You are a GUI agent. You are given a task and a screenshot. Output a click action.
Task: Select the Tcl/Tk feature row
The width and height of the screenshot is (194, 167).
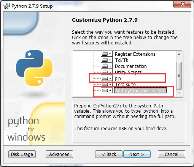pyautogui.click(x=122, y=60)
